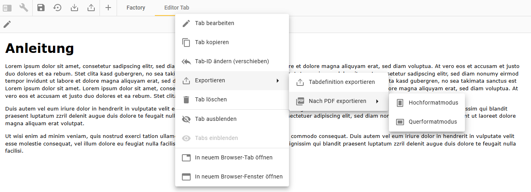
Task: Expand the Nach PDF exportieren submenu arrow
Action: coord(377,101)
